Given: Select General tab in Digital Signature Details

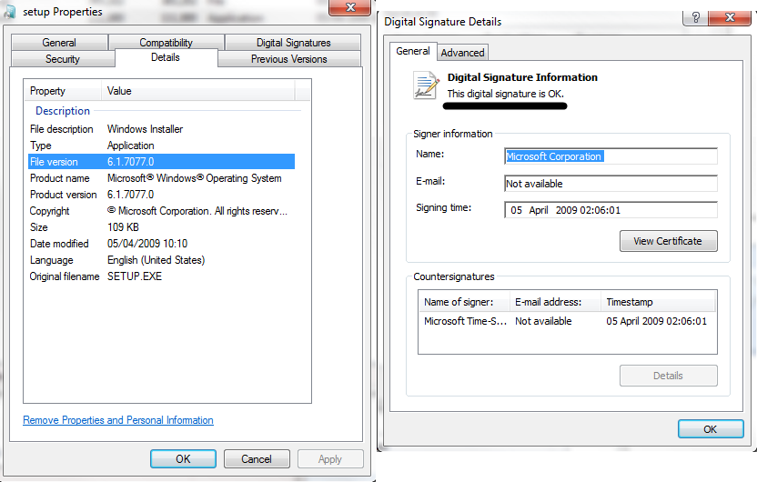Looking at the screenshot, I should point(413,51).
